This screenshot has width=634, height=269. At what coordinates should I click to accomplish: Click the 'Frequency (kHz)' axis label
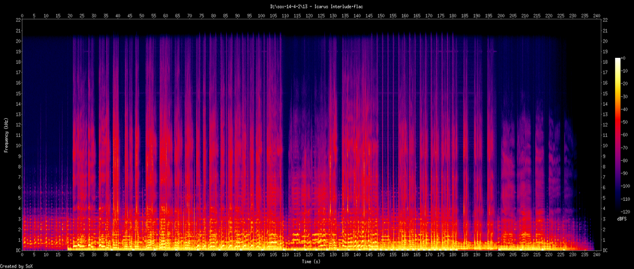tap(6, 135)
